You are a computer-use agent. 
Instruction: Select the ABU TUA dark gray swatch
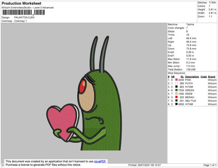[177, 101]
